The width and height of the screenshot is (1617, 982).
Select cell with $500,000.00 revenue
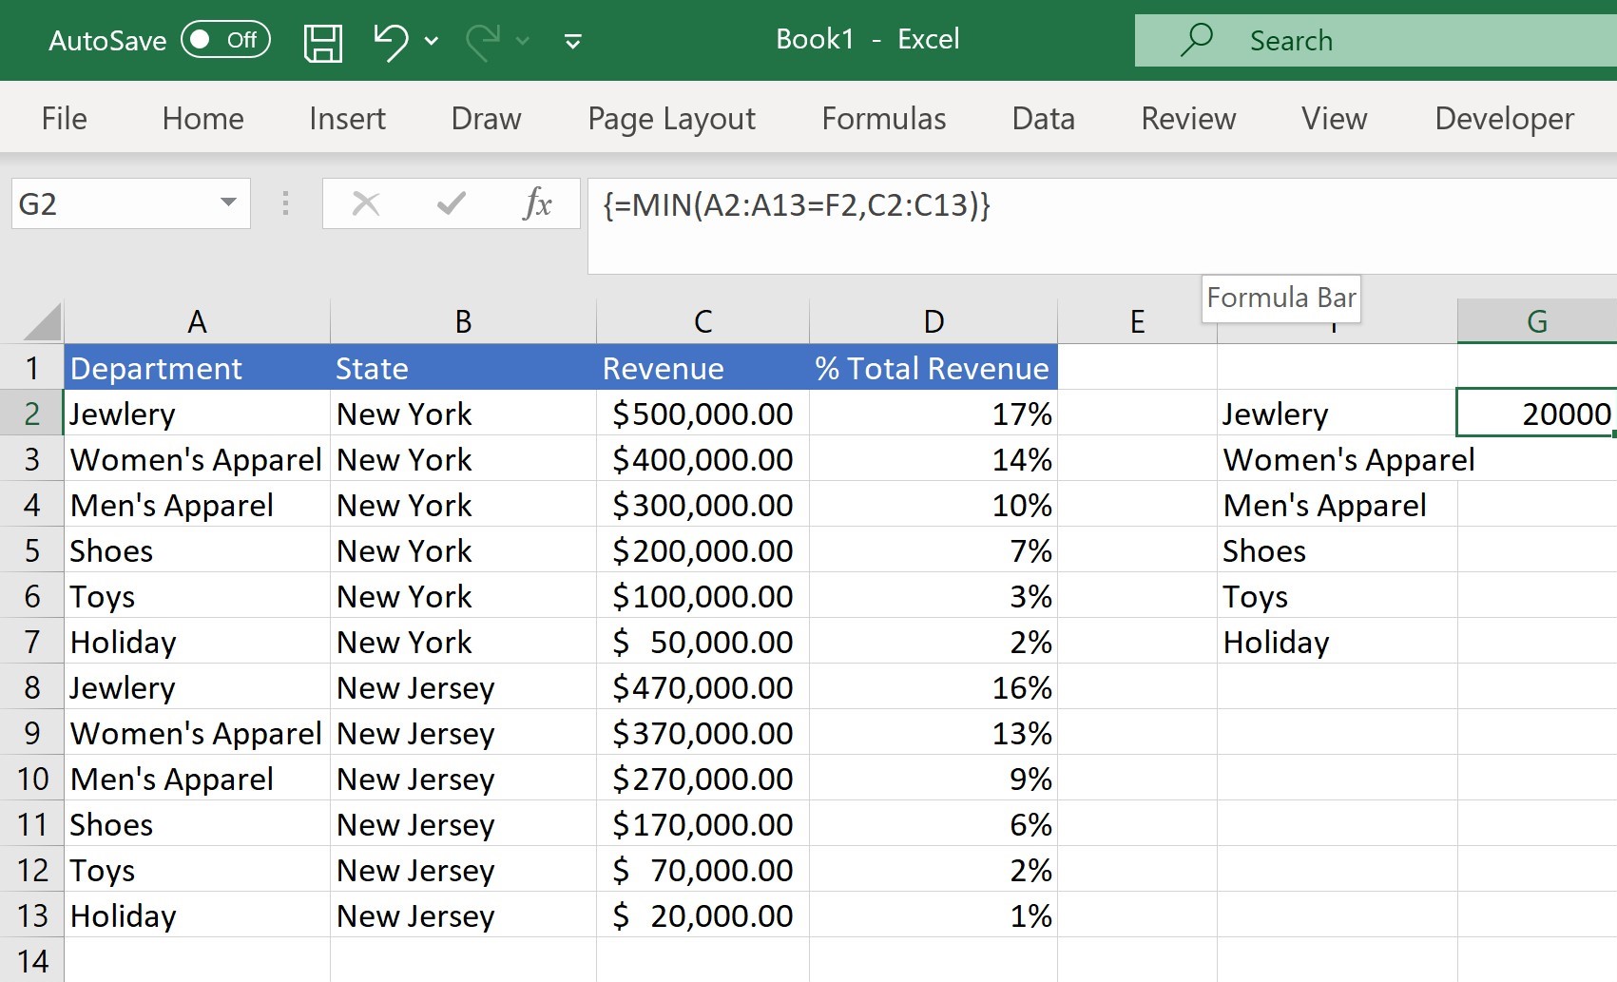coord(703,414)
